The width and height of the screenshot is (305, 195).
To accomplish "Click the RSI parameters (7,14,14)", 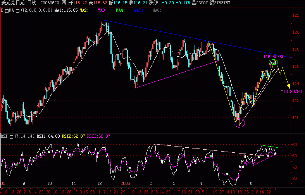I will pos(25,136).
